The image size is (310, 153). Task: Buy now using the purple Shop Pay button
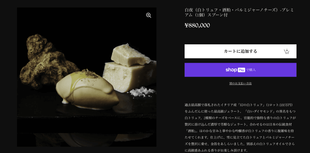[240, 70]
